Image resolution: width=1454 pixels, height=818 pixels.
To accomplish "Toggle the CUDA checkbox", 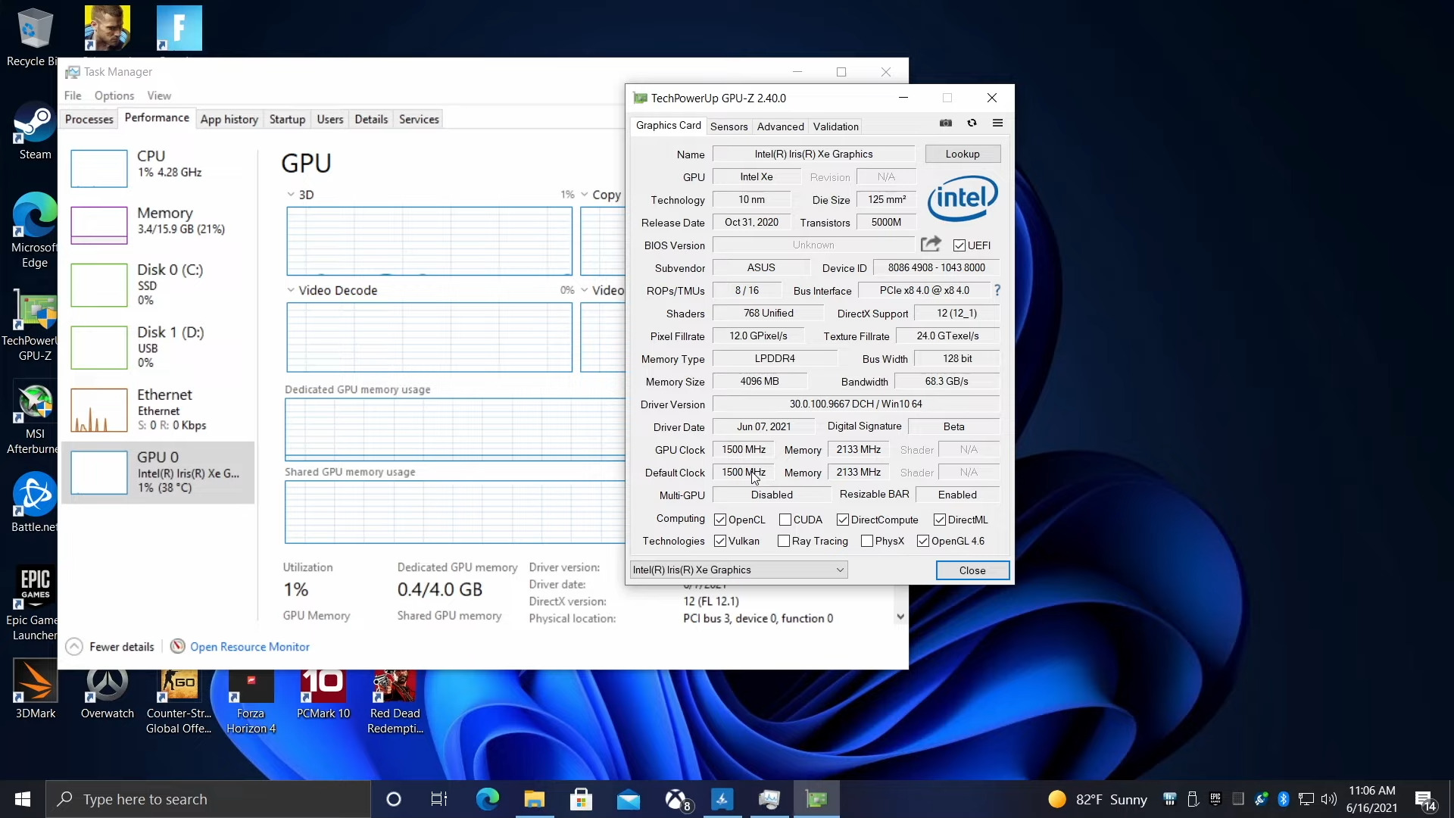I will click(x=785, y=520).
